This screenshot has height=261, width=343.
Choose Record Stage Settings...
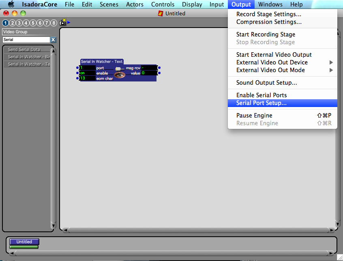point(283,14)
